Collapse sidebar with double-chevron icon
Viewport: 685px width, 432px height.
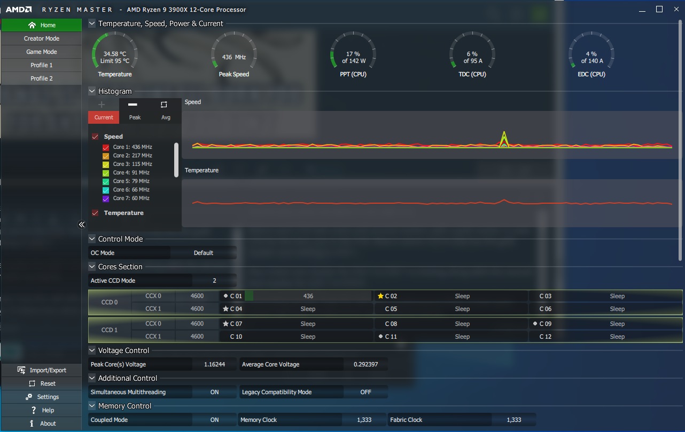point(82,225)
